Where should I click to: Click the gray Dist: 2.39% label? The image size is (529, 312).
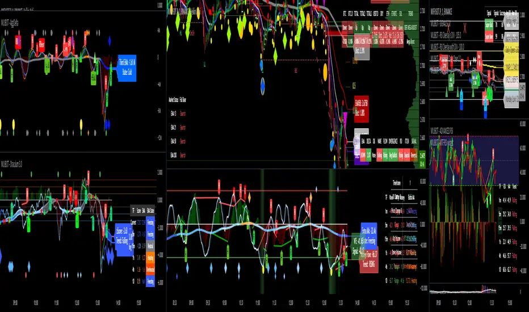click(362, 50)
